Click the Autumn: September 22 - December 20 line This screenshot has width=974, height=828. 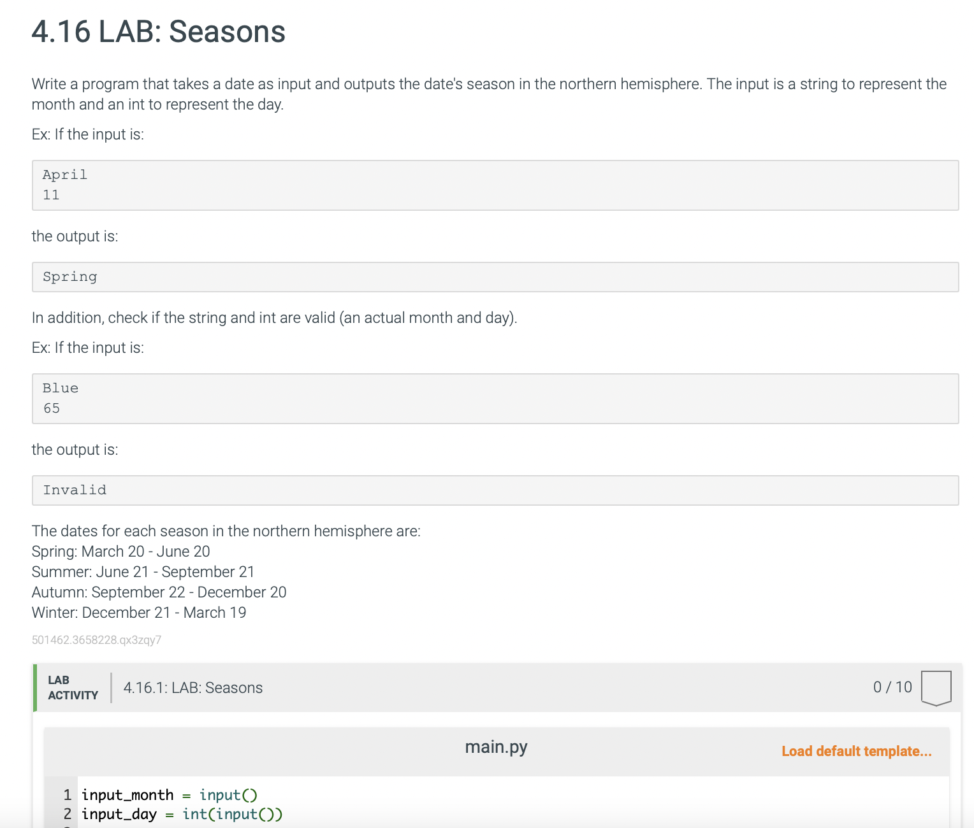tap(159, 592)
